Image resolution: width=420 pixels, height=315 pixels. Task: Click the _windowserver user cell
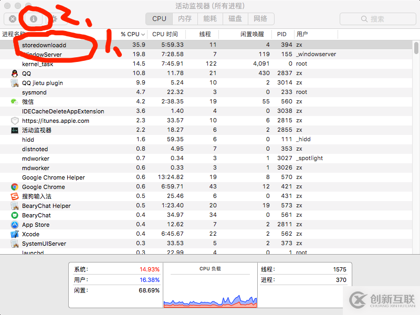[316, 55]
